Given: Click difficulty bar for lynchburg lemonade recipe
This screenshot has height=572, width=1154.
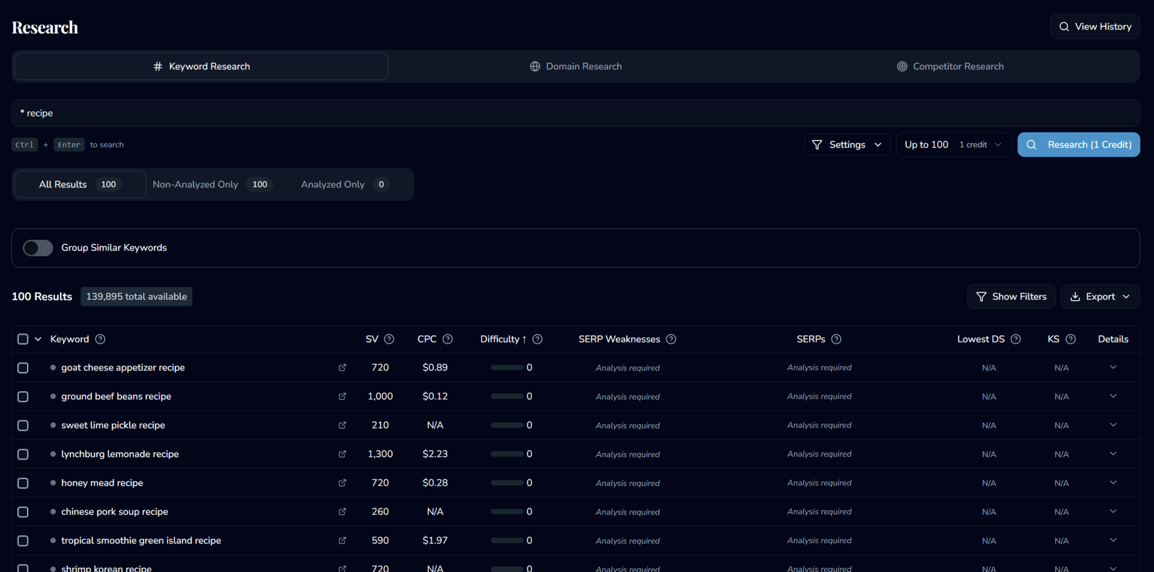Looking at the screenshot, I should pos(507,454).
